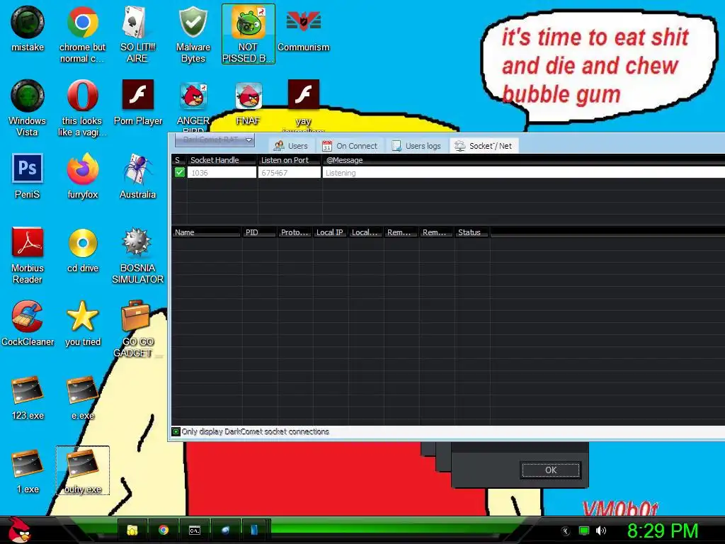The height and width of the screenshot is (544, 725).
Task: Click the volume speaker tray icon
Action: [x=601, y=531]
